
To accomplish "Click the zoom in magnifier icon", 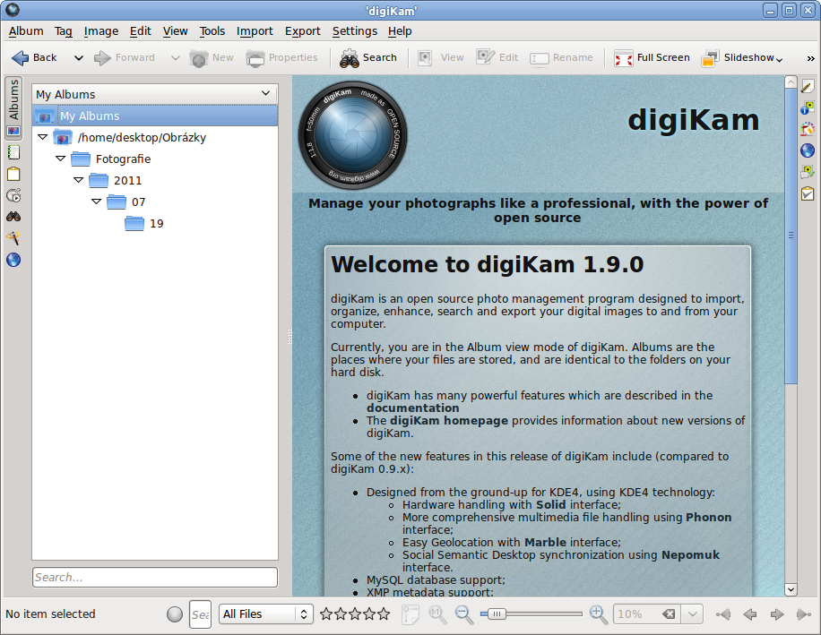I will click(598, 614).
